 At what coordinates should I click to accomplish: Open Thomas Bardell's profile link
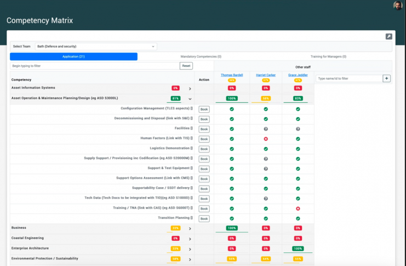point(232,75)
